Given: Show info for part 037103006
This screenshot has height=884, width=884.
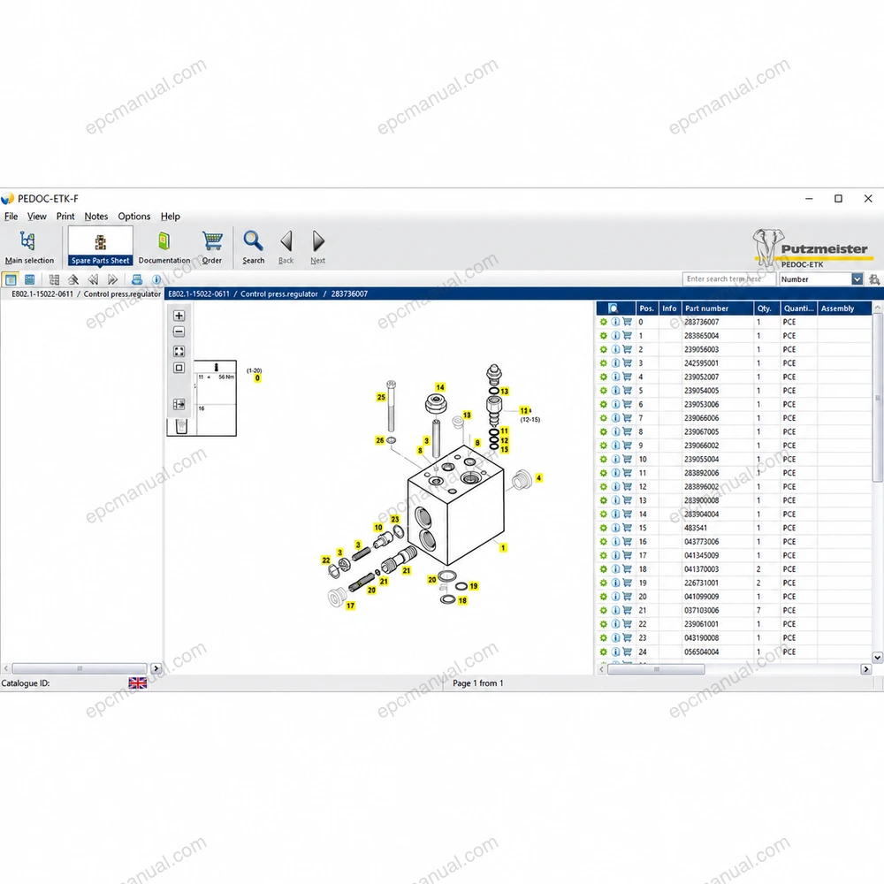Looking at the screenshot, I should click(615, 611).
